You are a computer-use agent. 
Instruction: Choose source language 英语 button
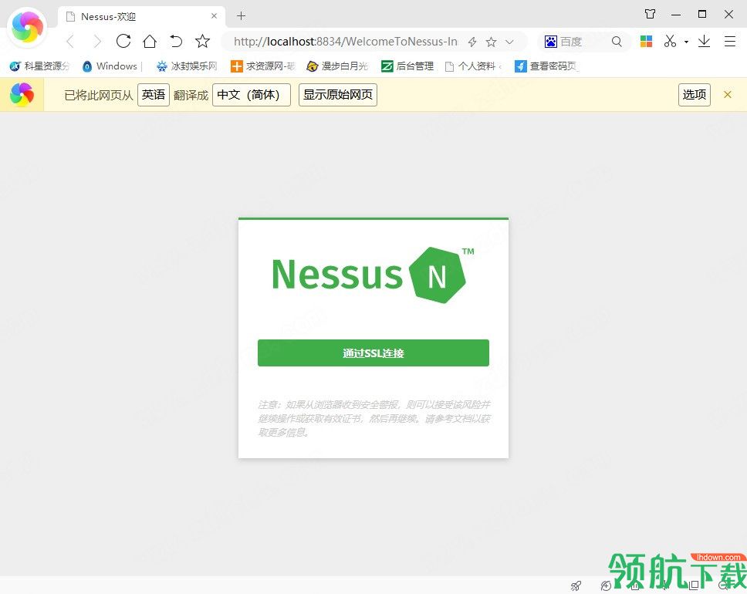pyautogui.click(x=154, y=95)
